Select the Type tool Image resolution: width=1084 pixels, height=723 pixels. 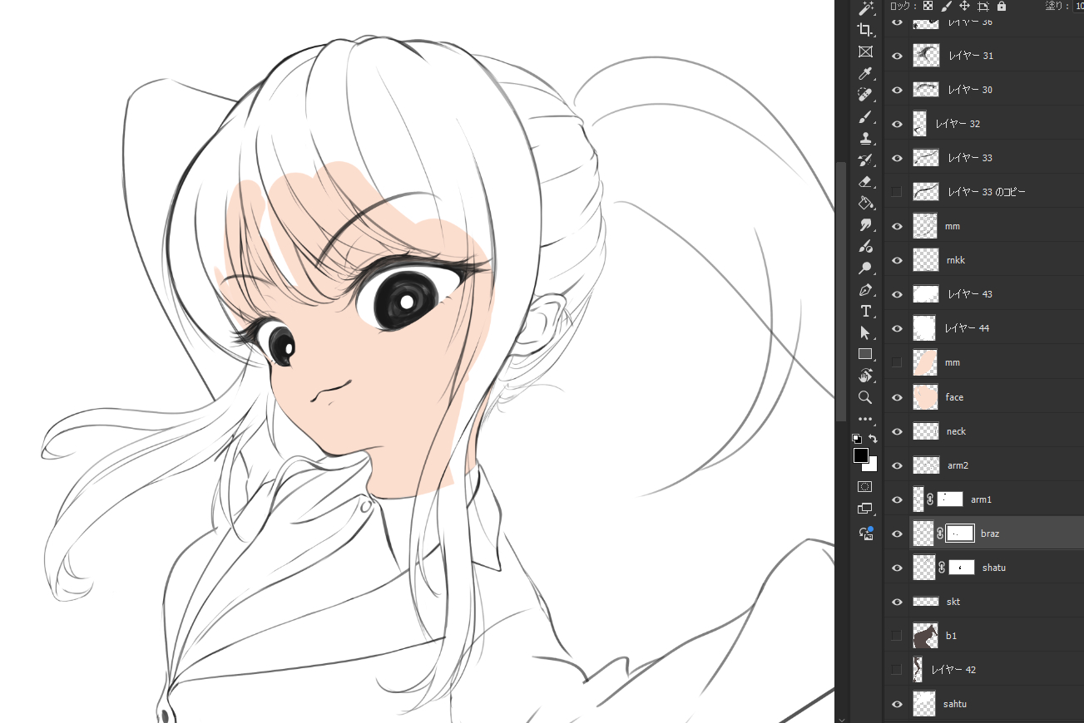tap(865, 311)
